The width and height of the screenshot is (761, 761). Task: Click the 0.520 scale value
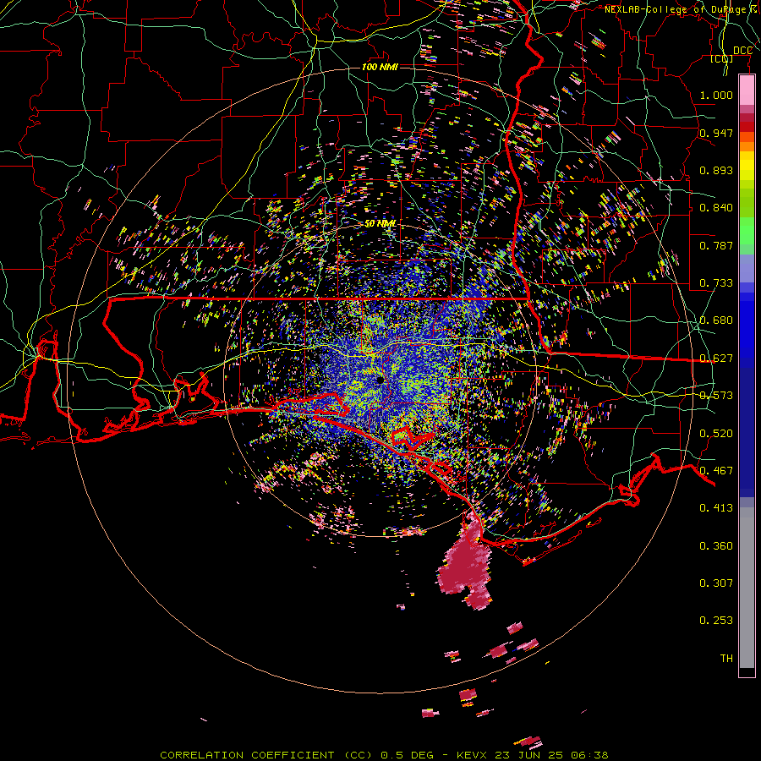click(x=716, y=434)
